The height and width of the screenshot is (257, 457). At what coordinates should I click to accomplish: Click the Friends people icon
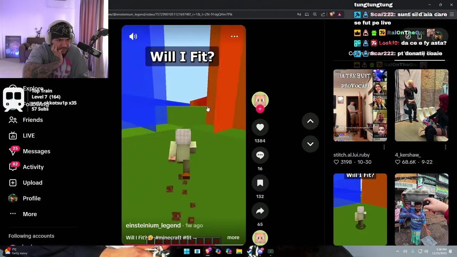pos(13,120)
